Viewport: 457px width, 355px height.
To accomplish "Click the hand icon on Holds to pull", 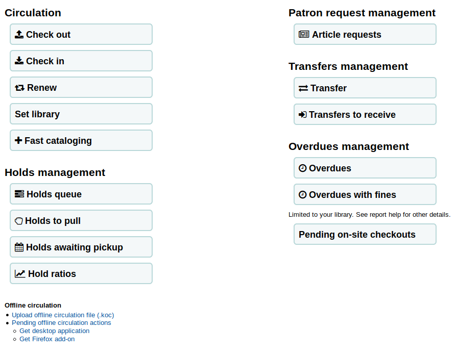I will pos(19,221).
